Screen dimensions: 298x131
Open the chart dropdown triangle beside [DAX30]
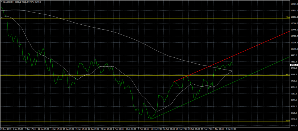tap(1, 2)
